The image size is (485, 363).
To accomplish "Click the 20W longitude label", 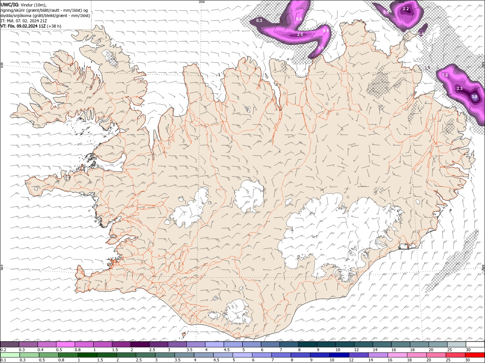I will 202,2.
